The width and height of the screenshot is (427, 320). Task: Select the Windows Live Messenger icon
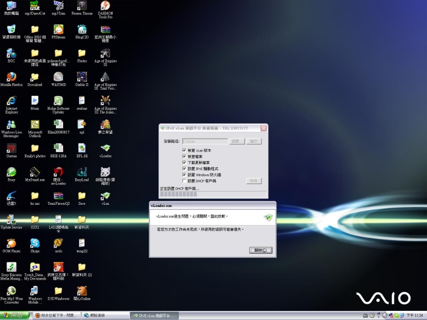tap(11, 124)
